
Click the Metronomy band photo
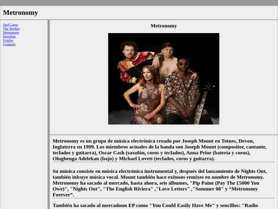pyautogui.click(x=164, y=78)
